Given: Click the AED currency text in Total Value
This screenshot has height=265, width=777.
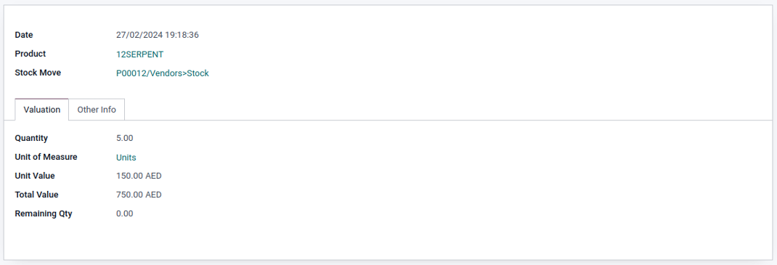Looking at the screenshot, I should pyautogui.click(x=153, y=195).
